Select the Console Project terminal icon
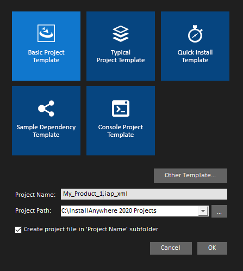 click(121, 109)
